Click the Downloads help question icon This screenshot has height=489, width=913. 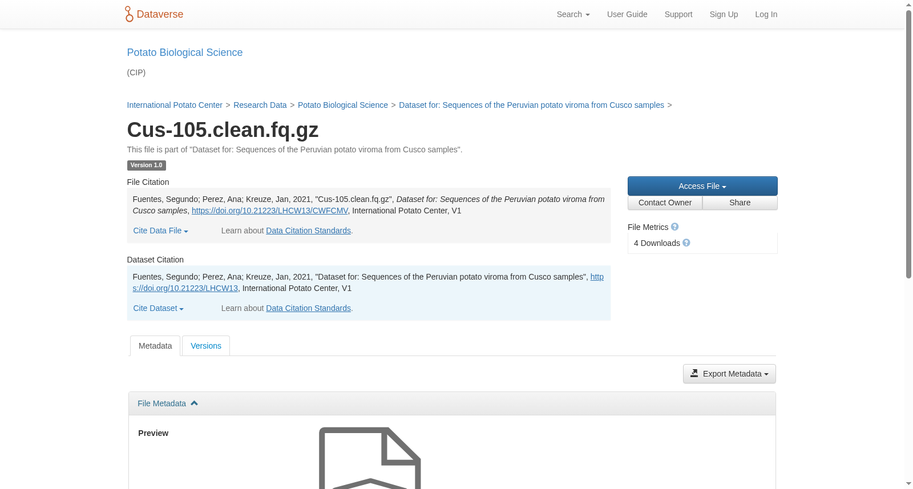coord(686,243)
